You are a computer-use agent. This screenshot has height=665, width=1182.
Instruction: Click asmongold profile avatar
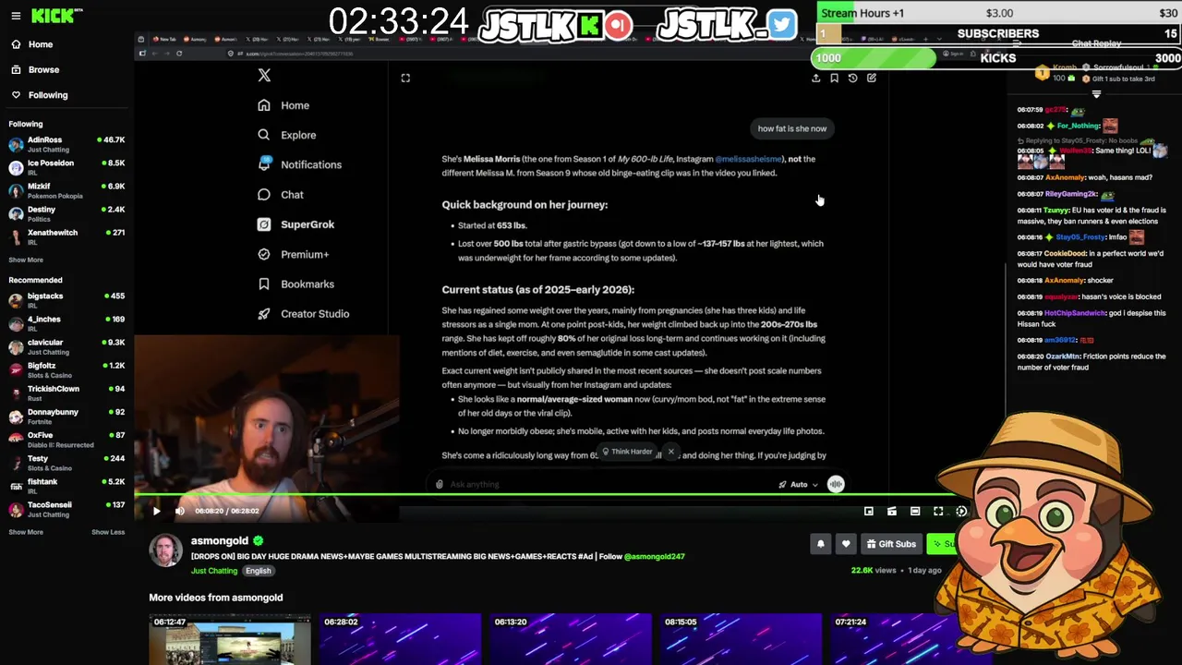pyautogui.click(x=166, y=550)
